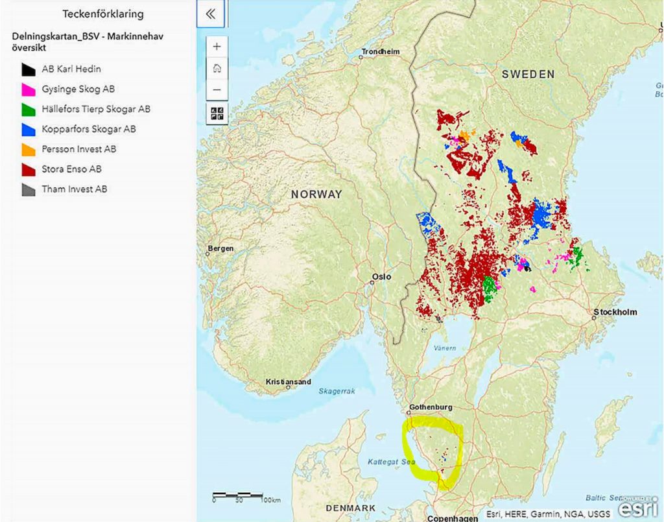This screenshot has height=522, width=664.
Task: Select 'Stora Enso AB' legend label
Action: 71,169
